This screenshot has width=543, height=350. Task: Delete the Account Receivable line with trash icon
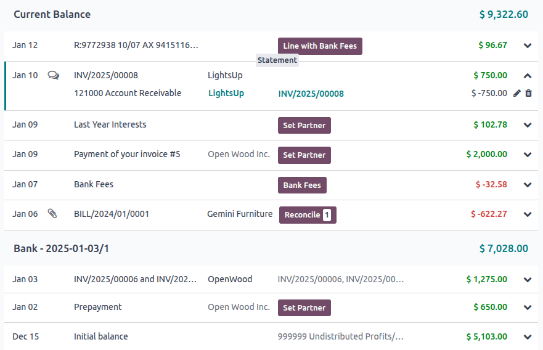click(528, 93)
